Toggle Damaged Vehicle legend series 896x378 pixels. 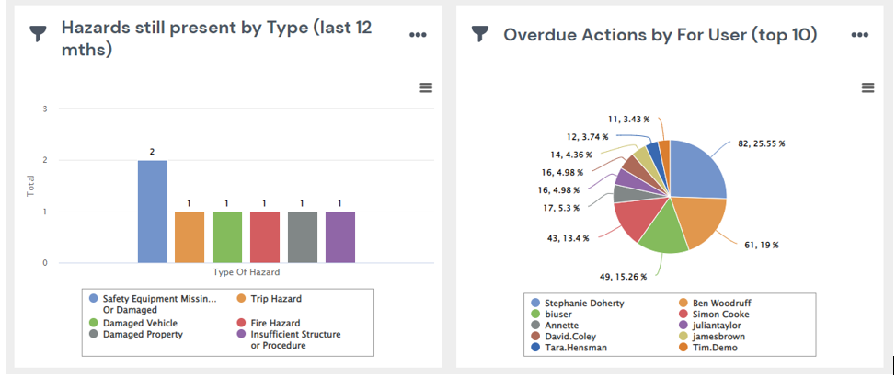(139, 323)
